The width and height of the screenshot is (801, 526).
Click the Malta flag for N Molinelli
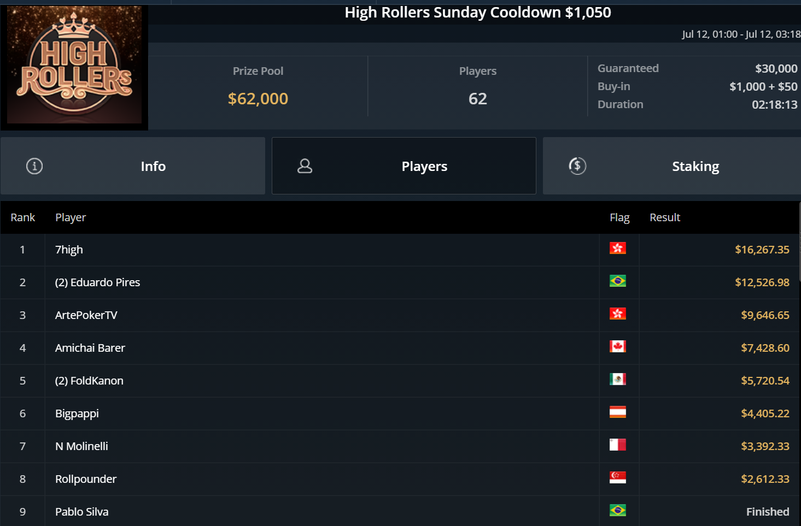pyautogui.click(x=617, y=445)
